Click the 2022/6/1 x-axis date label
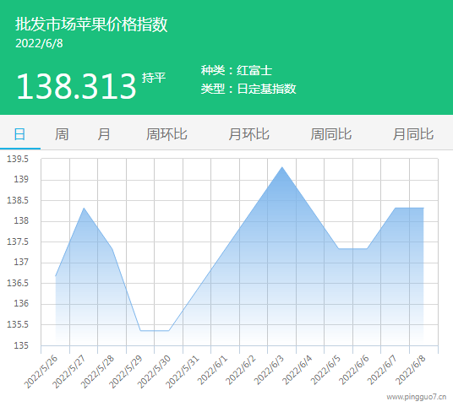 213,371
